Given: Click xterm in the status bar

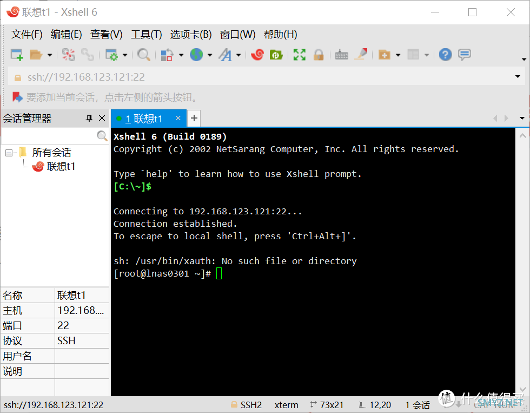Looking at the screenshot, I should click(x=286, y=405).
